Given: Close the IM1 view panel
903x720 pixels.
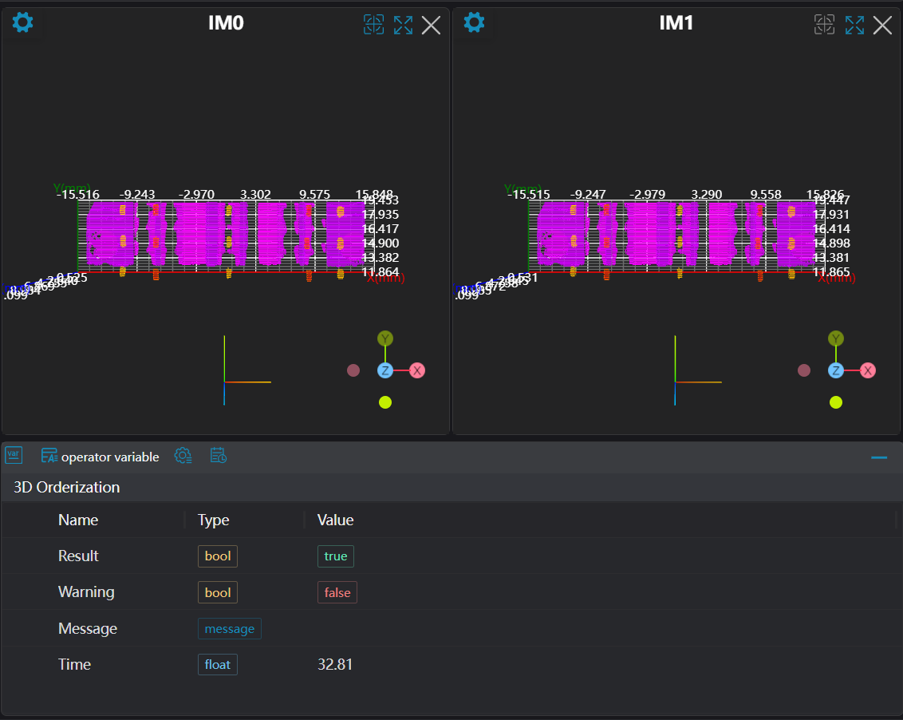Looking at the screenshot, I should [882, 25].
